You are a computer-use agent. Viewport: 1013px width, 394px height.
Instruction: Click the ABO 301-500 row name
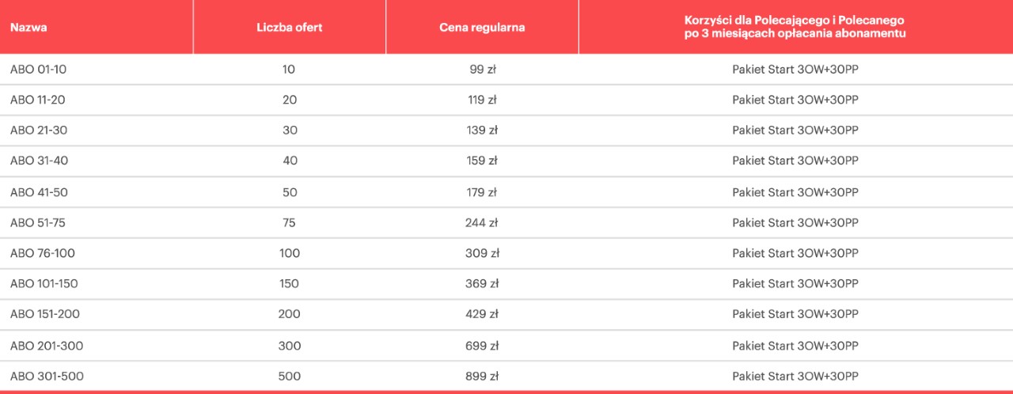47,376
